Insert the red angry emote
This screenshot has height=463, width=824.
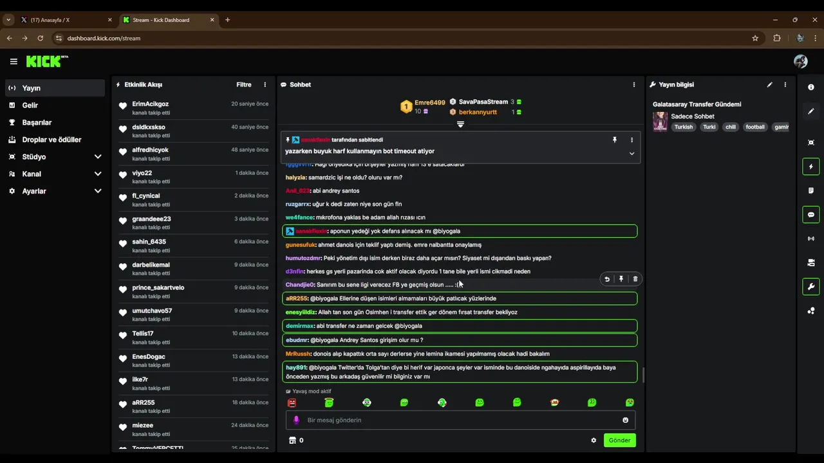click(x=292, y=403)
